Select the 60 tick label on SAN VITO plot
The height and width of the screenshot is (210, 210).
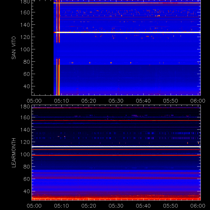[x=27, y=74]
